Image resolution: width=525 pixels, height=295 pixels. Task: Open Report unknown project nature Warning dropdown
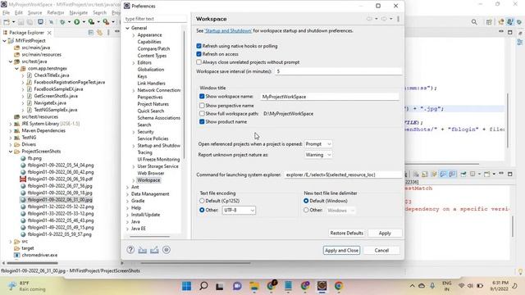click(318, 155)
